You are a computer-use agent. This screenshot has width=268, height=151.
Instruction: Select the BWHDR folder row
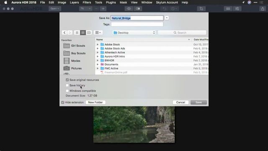pyautogui.click(x=152, y=60)
